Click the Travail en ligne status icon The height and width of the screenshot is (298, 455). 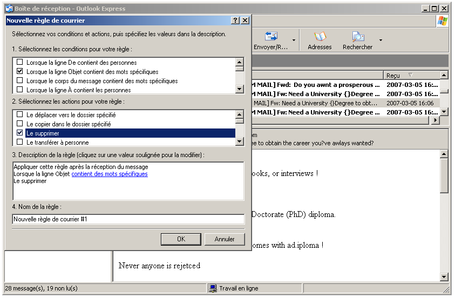click(213, 288)
